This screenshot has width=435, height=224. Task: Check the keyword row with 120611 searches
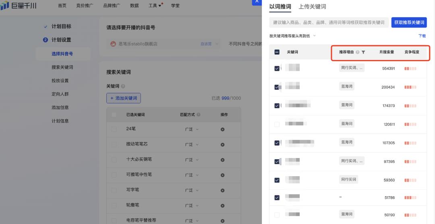click(277, 124)
